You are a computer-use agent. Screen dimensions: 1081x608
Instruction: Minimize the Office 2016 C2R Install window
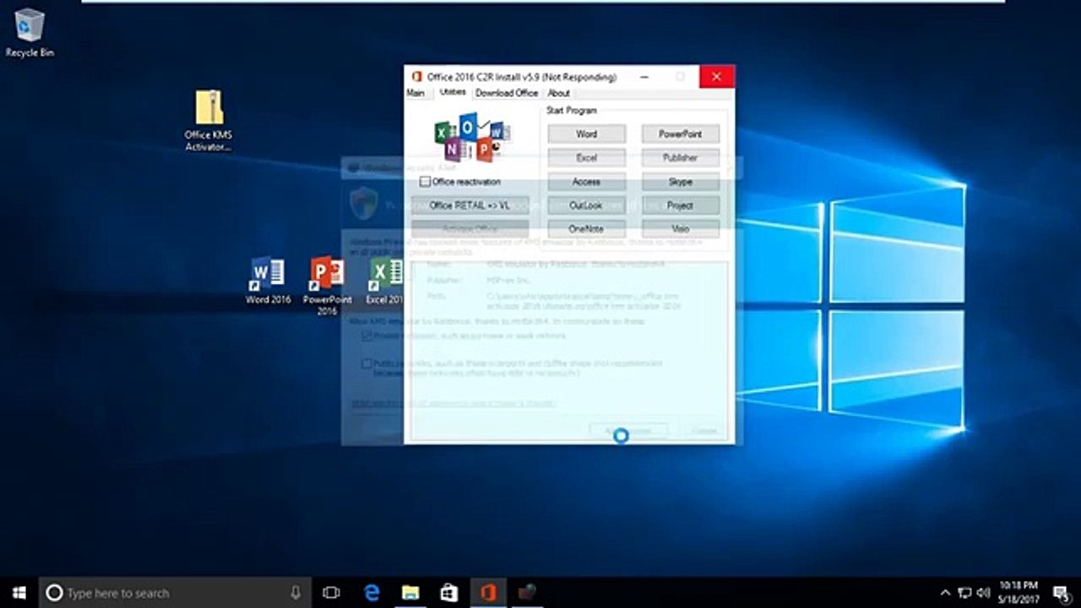coord(646,77)
